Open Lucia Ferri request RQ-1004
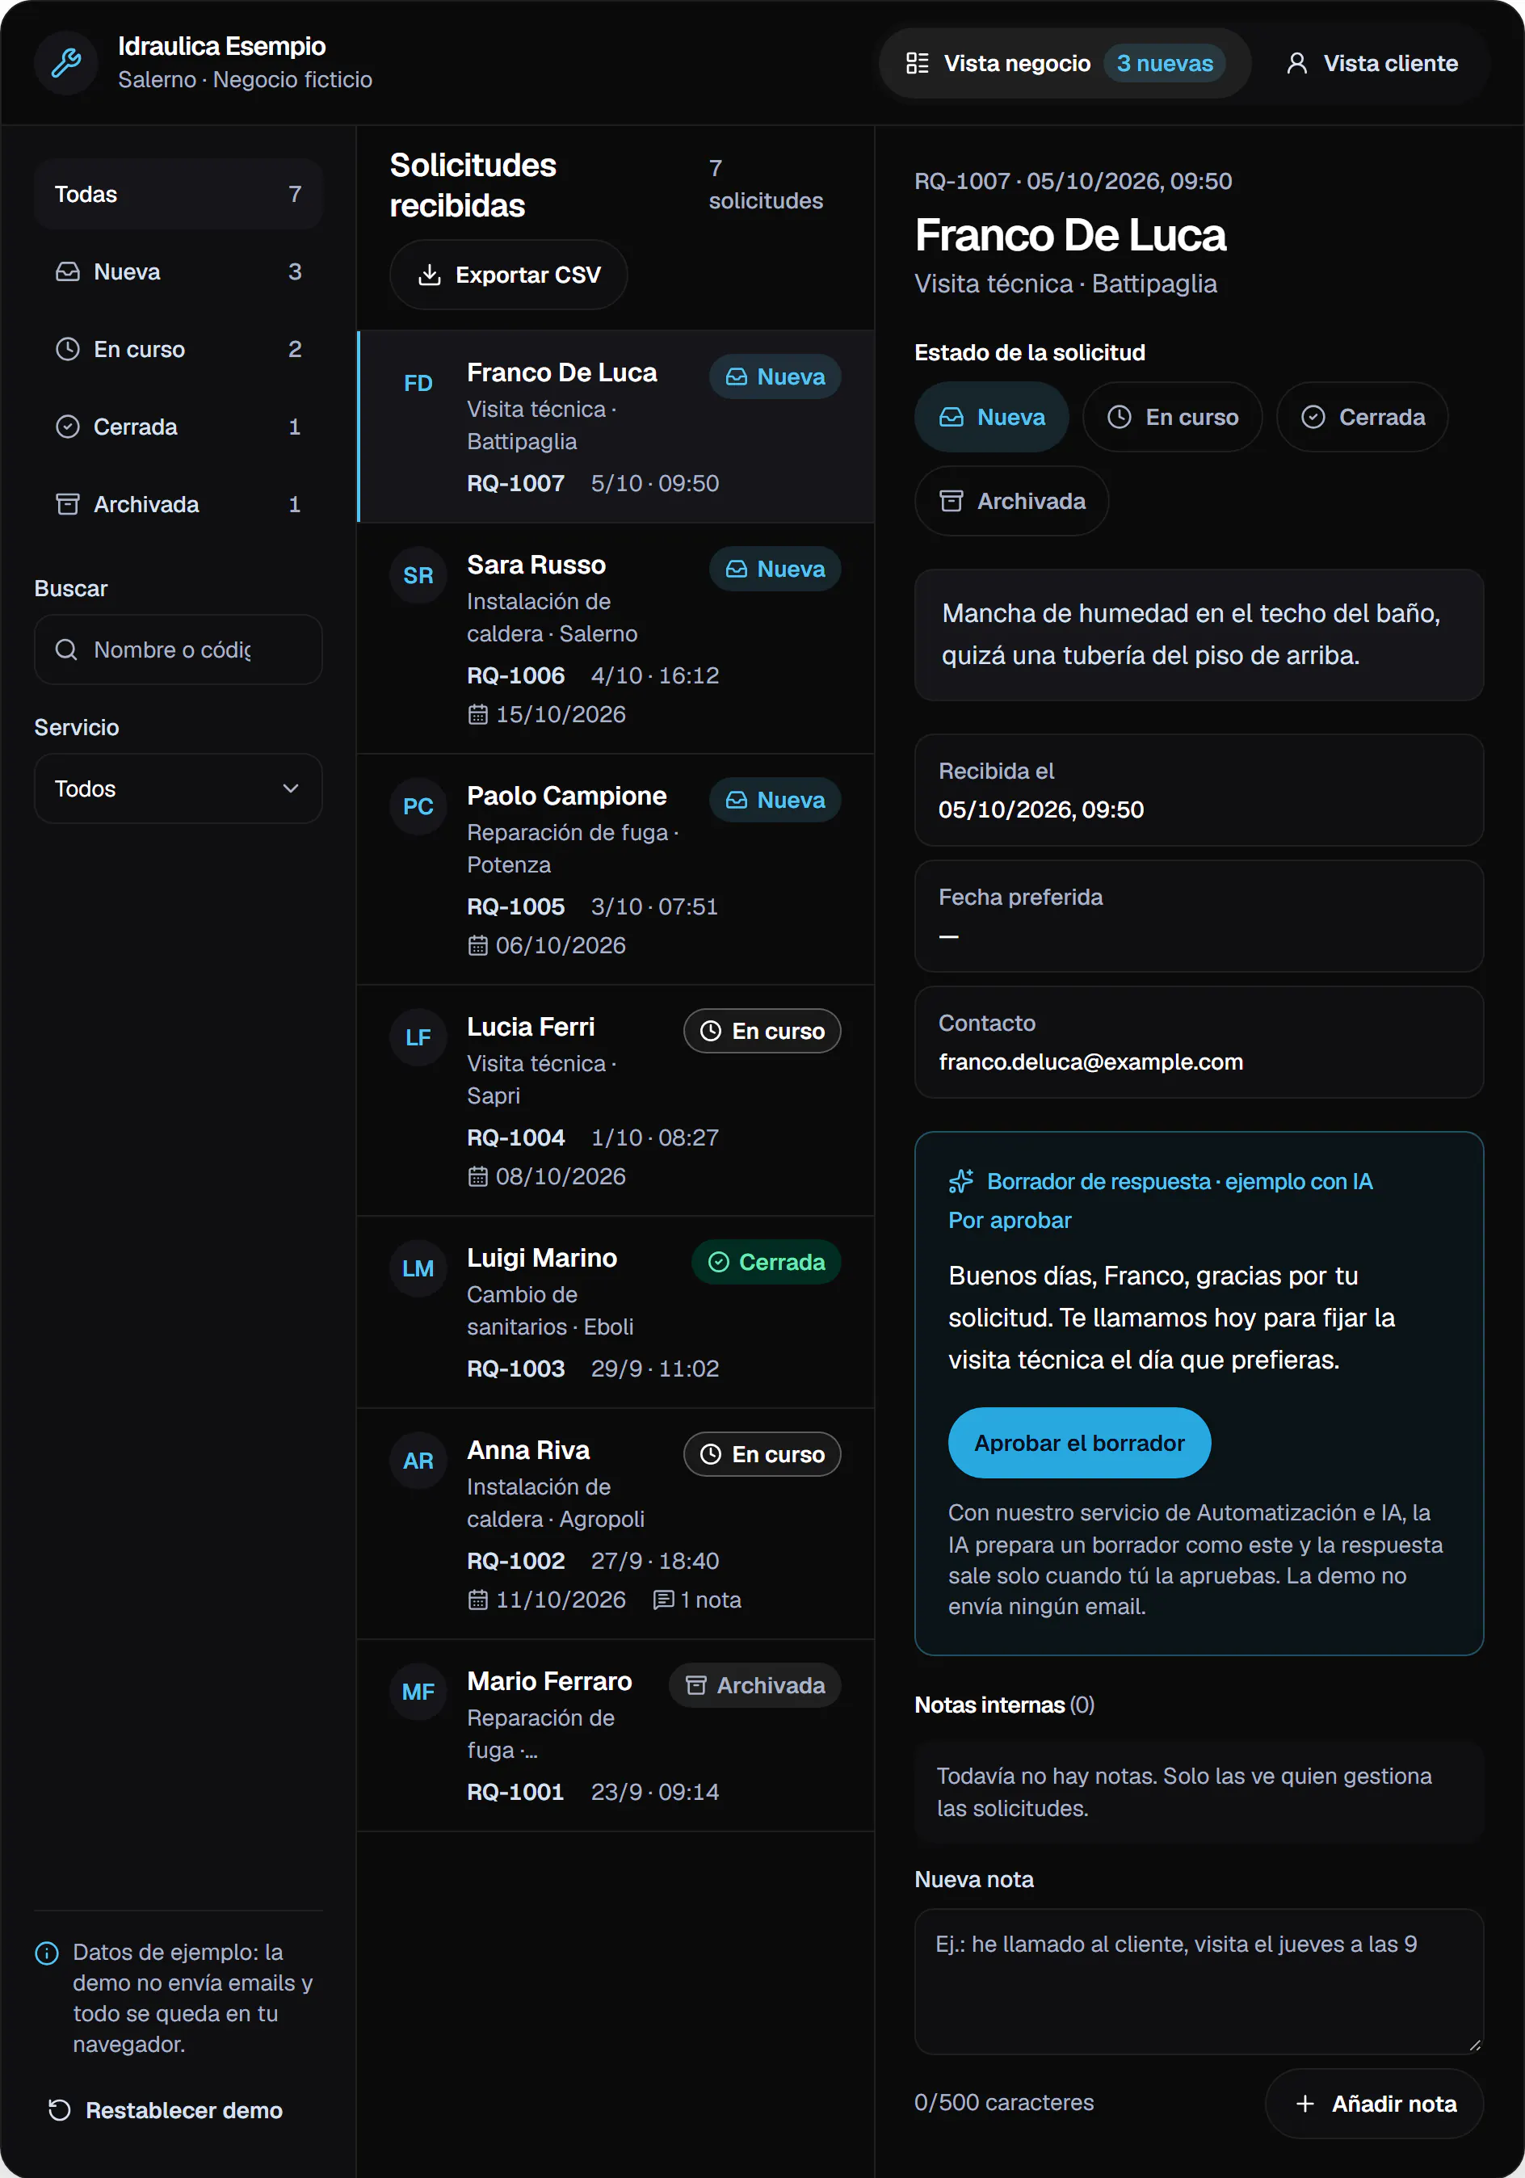The height and width of the screenshot is (2178, 1525). (x=615, y=1100)
